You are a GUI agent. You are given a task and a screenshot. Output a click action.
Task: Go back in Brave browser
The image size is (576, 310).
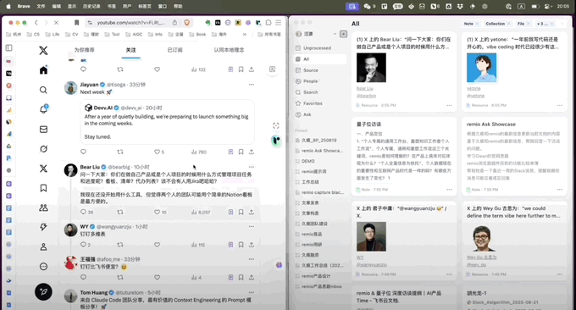36,23
